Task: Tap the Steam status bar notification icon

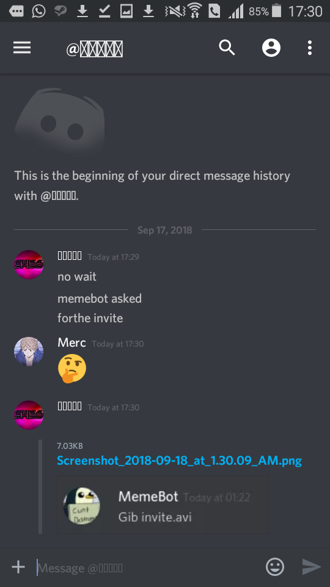Action: pos(61,11)
